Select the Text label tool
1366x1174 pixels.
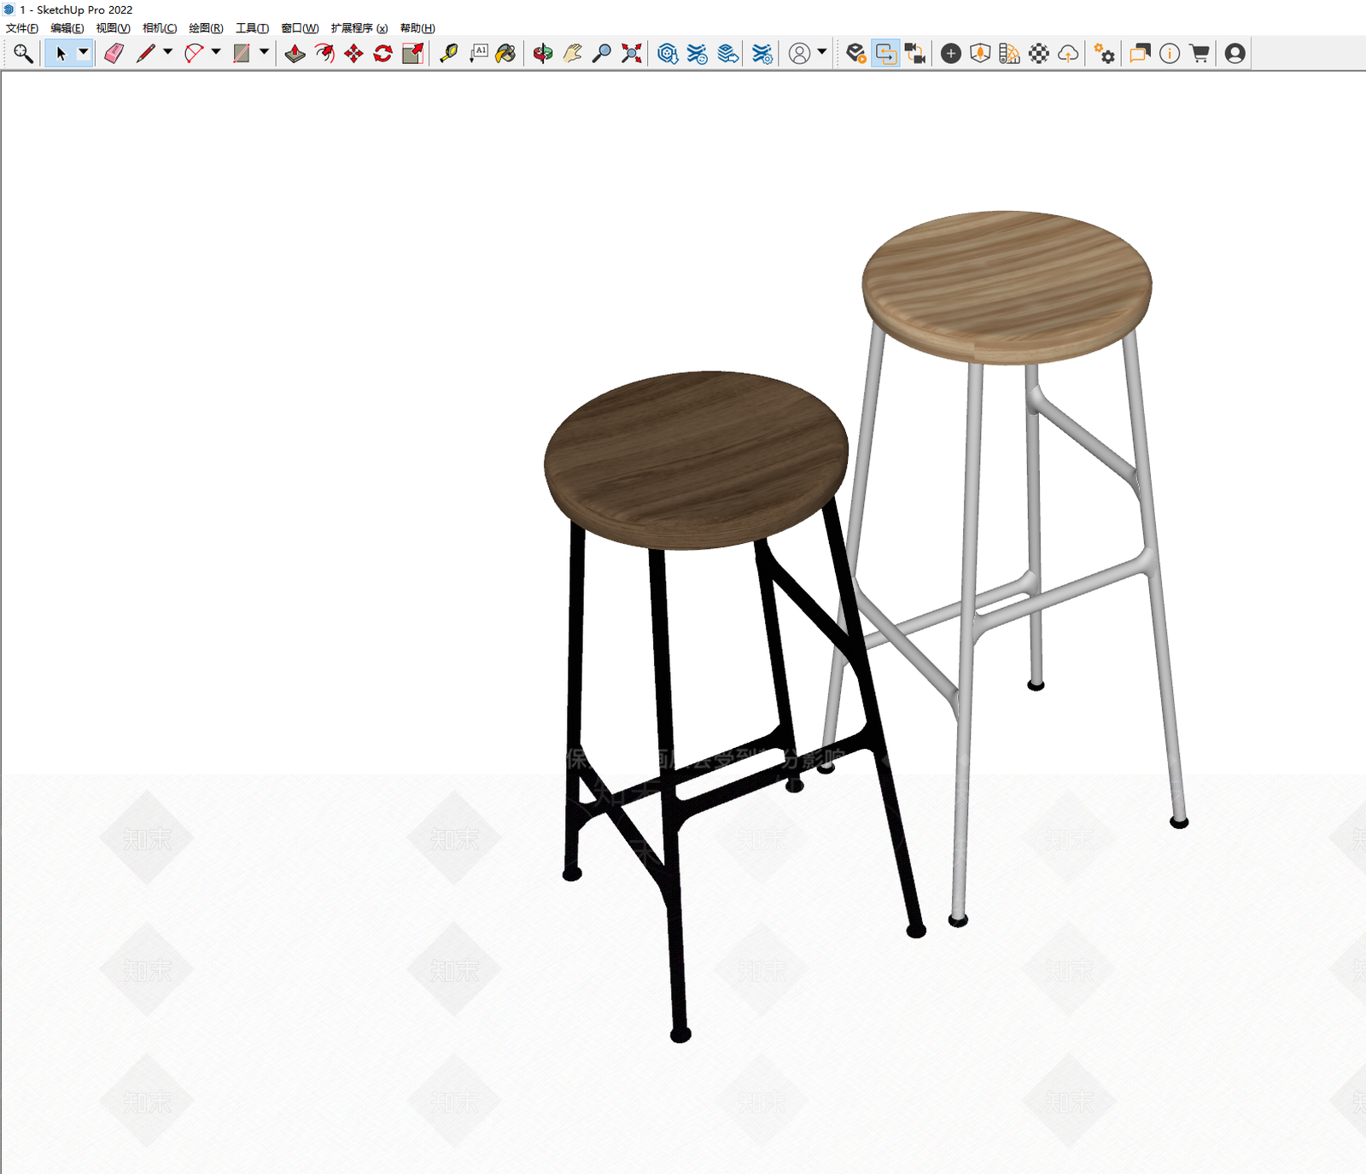(x=478, y=54)
